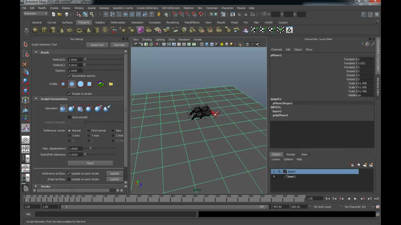Viewport: 401px width, 225px height.
Task: Create a polygon cube from shelf
Action: pyautogui.click(x=44, y=30)
